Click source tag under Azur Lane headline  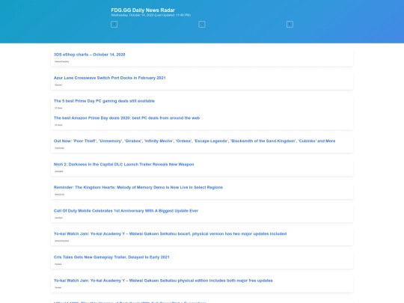[x=58, y=85]
